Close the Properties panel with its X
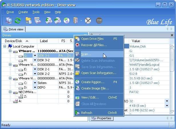176x129 pixels. (172, 35)
